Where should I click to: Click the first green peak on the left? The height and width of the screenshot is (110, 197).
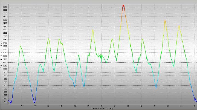[x=21, y=46]
